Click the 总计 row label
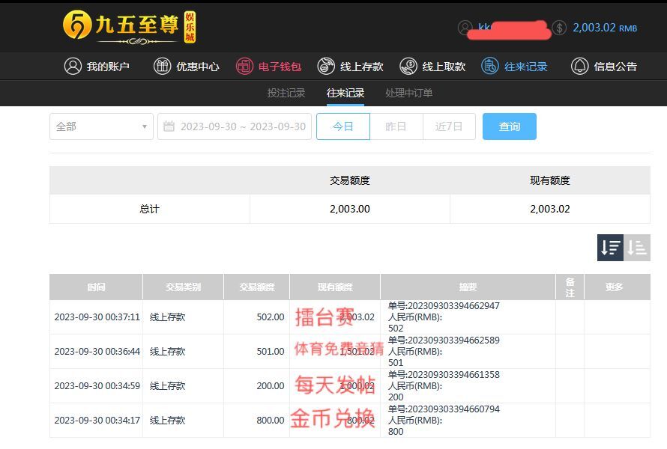 pos(150,209)
